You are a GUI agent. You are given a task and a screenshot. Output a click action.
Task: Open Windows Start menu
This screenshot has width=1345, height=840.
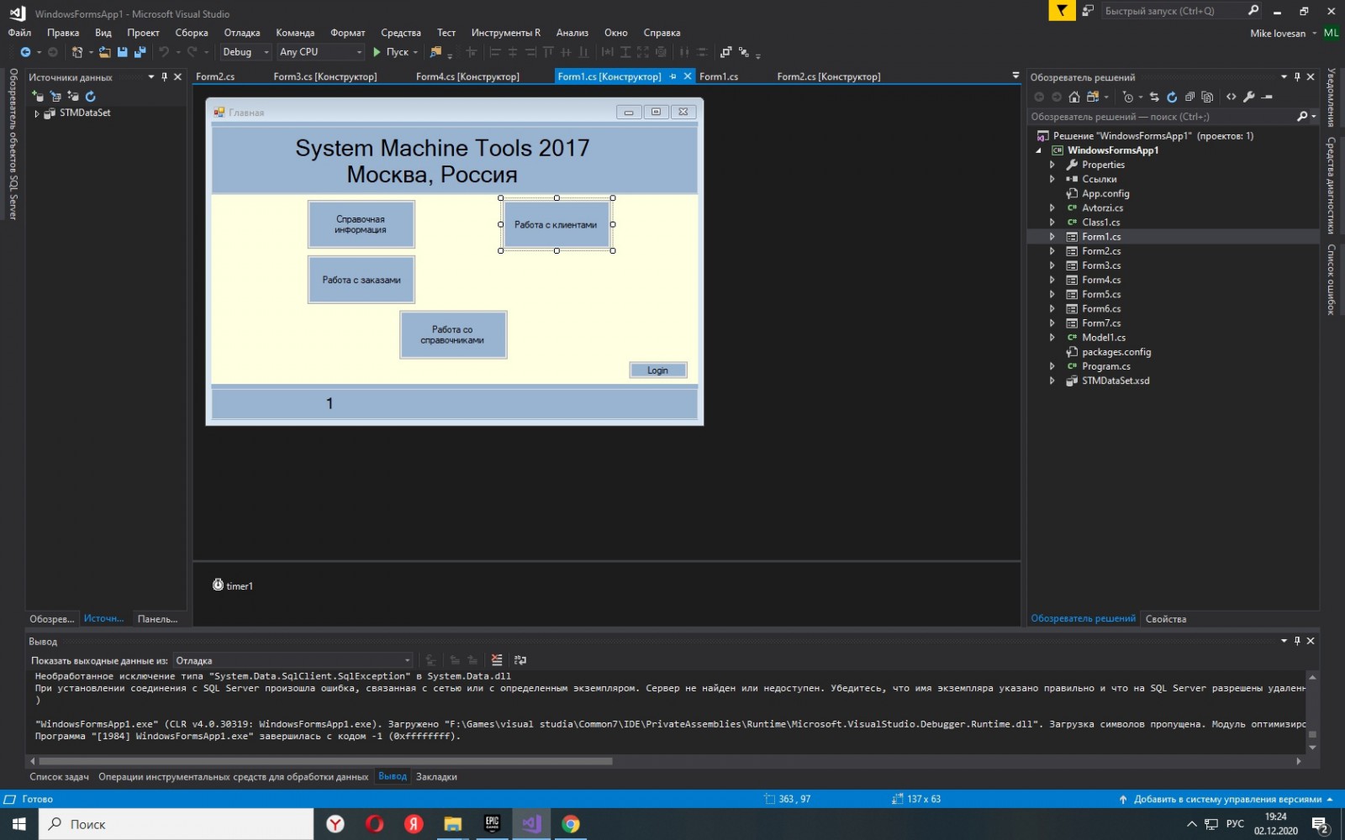point(18,824)
